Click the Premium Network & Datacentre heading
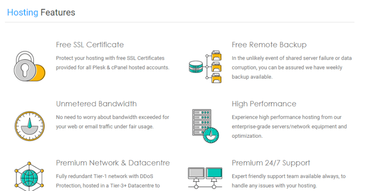Screen dimensions: 370x191 pyautogui.click(x=113, y=163)
